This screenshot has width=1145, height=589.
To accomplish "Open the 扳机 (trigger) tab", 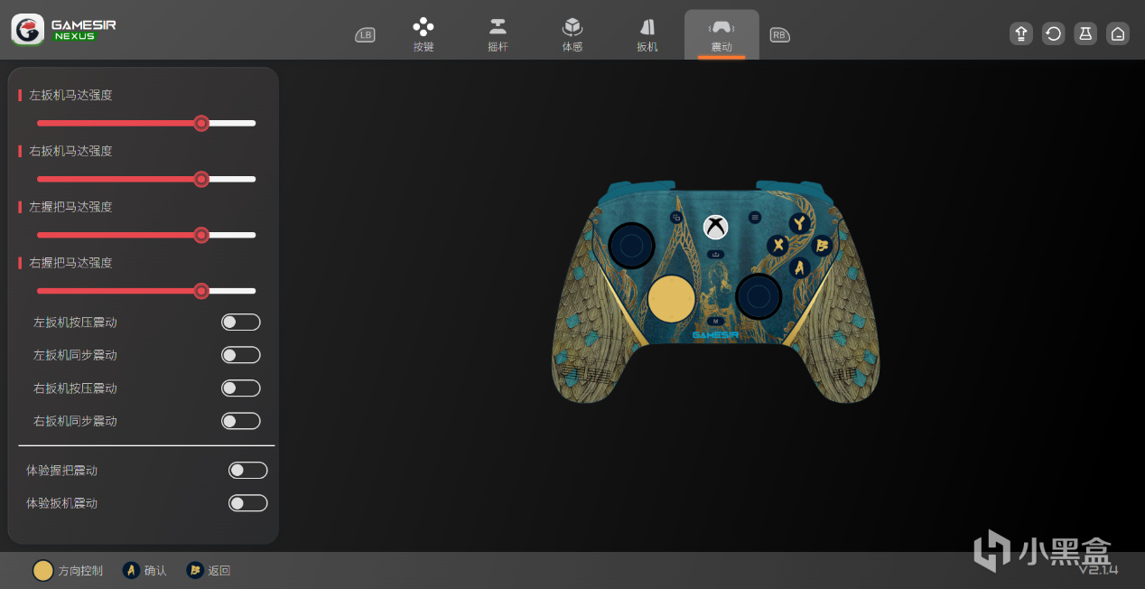I will (x=647, y=34).
